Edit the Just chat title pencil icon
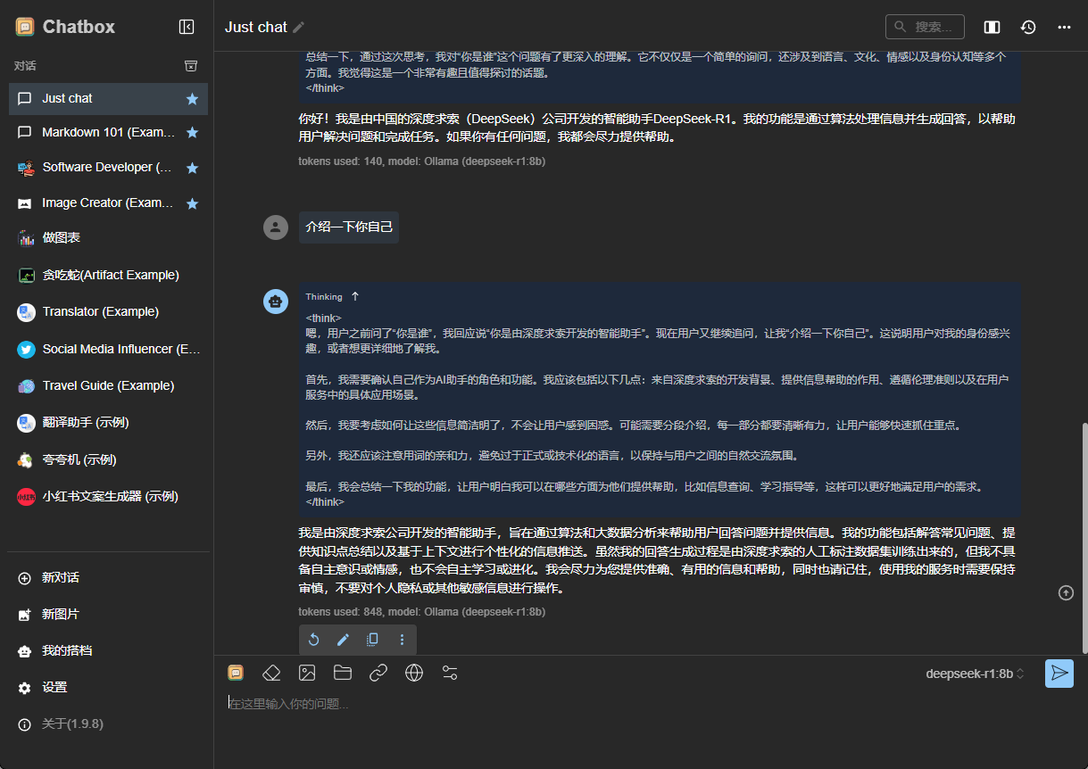Screen dimensions: 1088x769 [299, 28]
